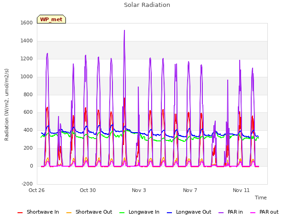Viewport: 295px width, 221px height.
Task: Click the orange Shortwave Out legend swatch
Action: coord(69,213)
